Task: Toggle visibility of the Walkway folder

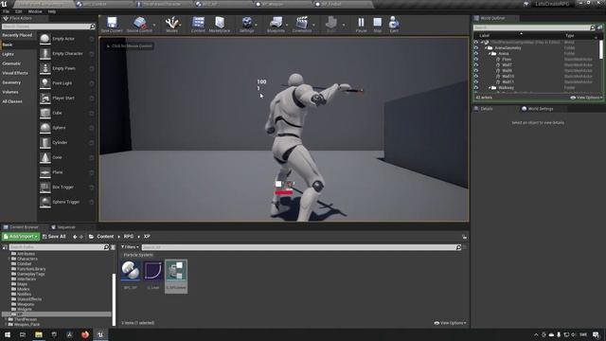Action: 476,88
